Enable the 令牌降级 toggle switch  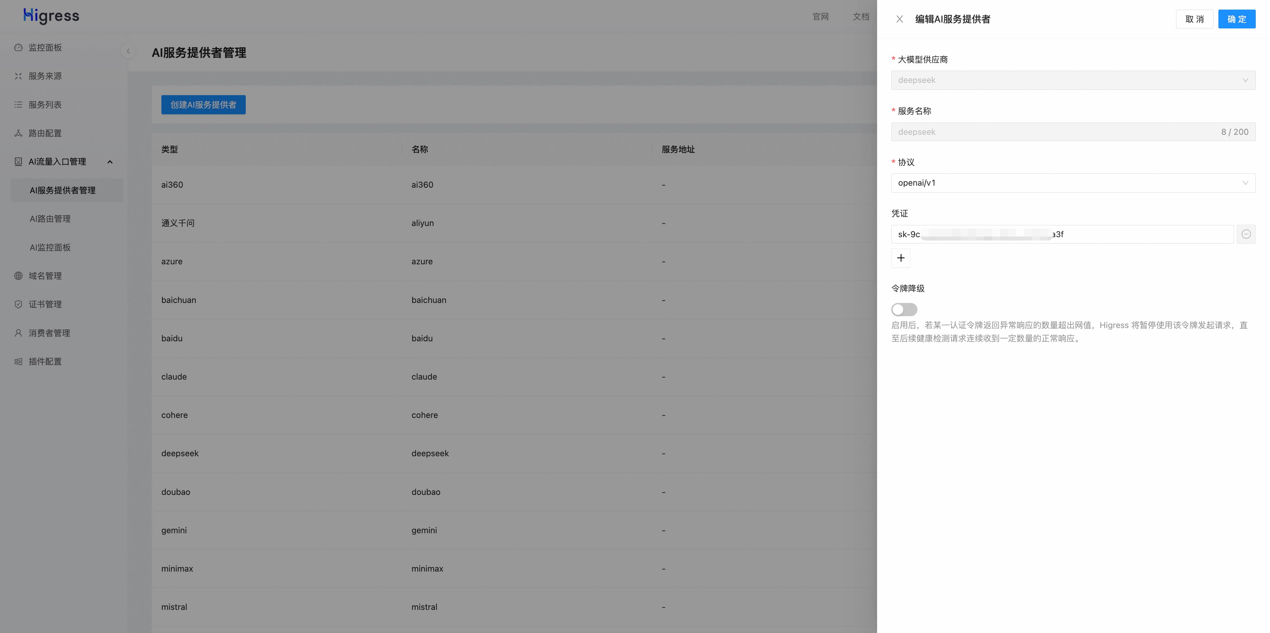[904, 309]
